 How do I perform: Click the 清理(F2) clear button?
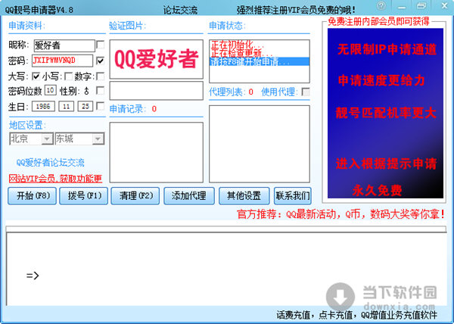click(135, 196)
